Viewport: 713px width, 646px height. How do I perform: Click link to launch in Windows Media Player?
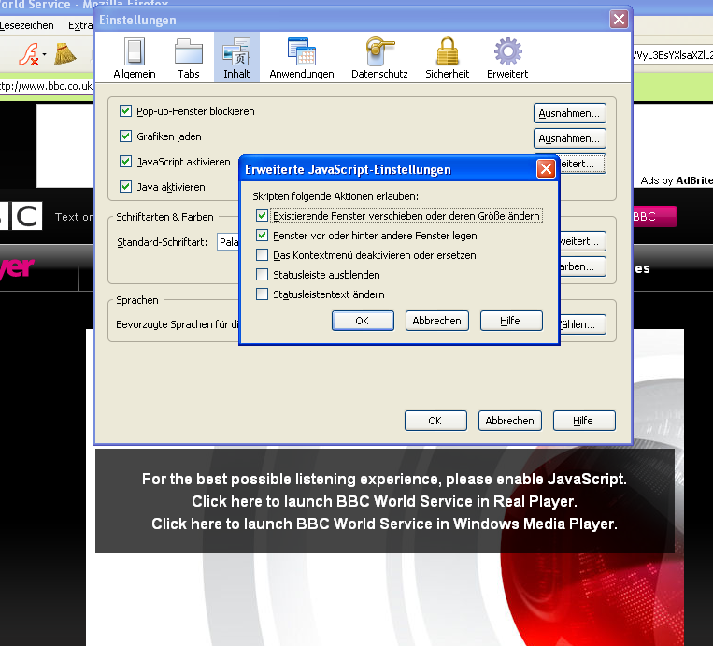(x=384, y=524)
